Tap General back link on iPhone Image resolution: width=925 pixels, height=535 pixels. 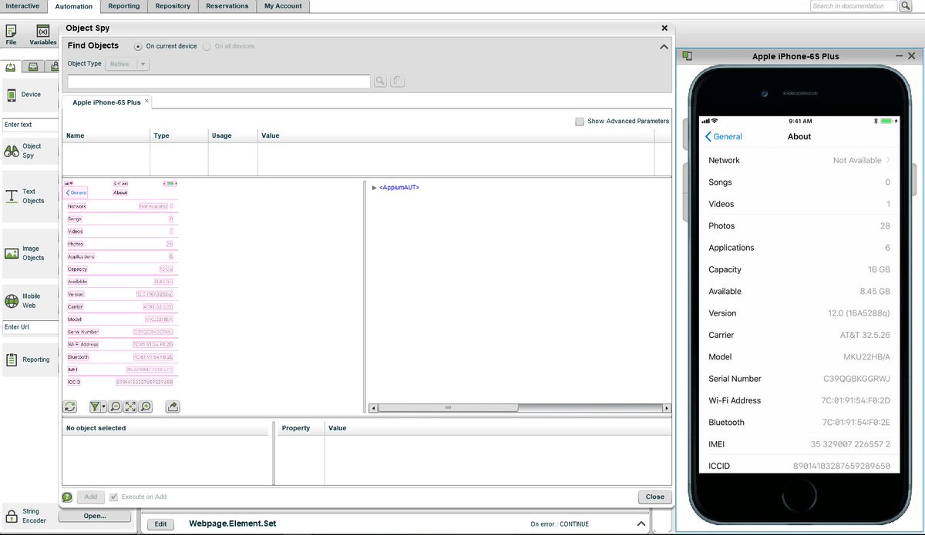click(724, 137)
